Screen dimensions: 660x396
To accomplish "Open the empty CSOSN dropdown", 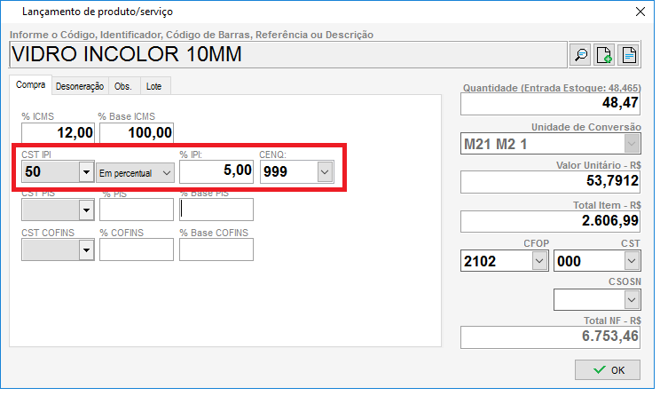I will pyautogui.click(x=631, y=300).
